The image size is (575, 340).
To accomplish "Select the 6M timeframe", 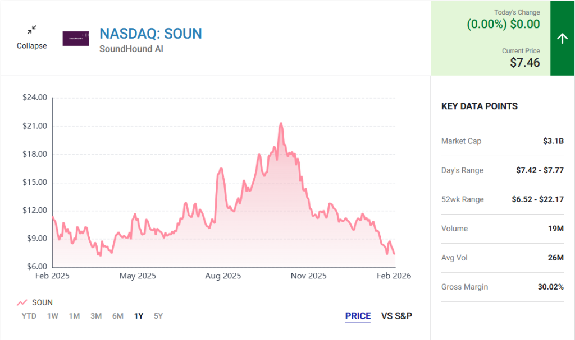I will click(117, 316).
